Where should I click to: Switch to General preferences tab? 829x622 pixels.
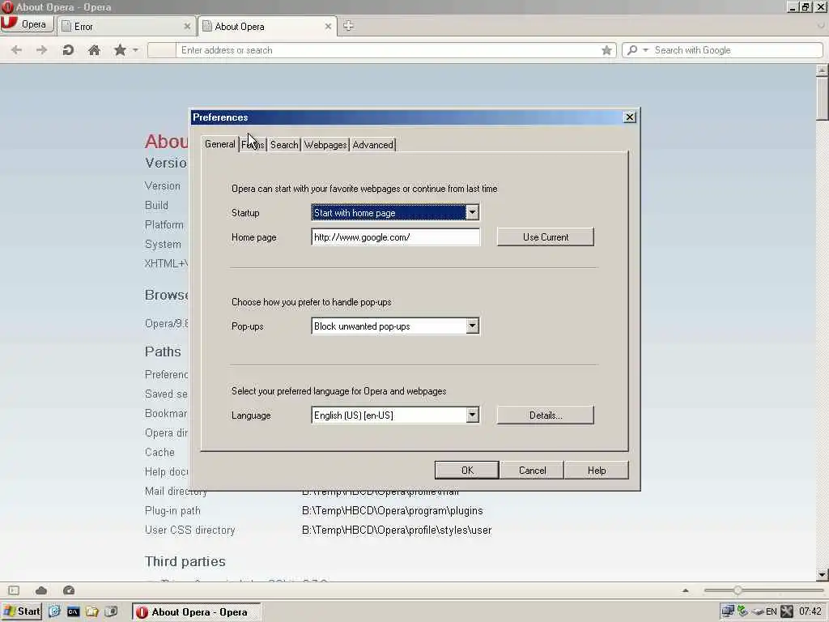pos(220,144)
